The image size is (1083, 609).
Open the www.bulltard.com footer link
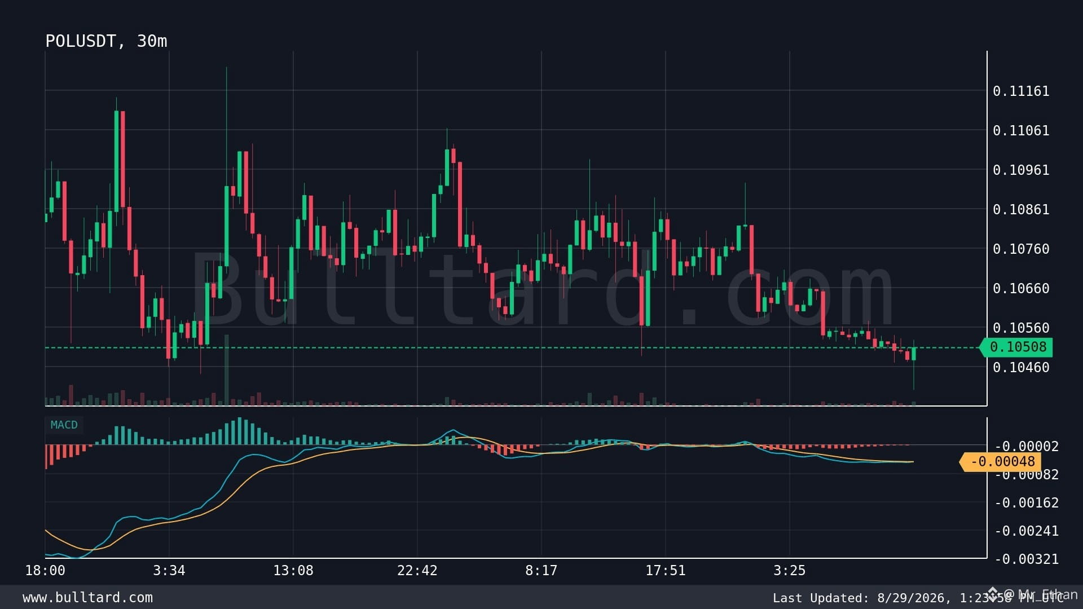pos(87,598)
